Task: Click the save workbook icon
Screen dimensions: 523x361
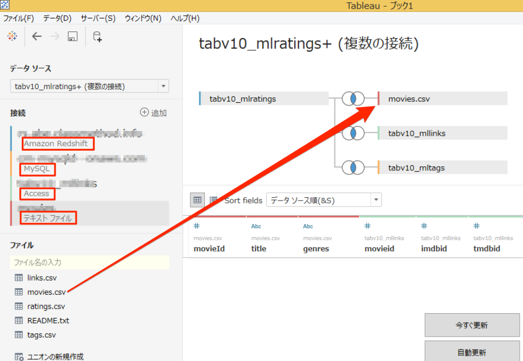Action: [71, 36]
